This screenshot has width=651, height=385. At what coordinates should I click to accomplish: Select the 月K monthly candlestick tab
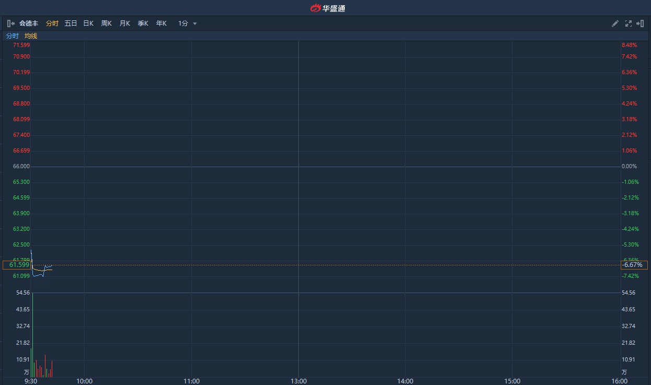tap(125, 24)
